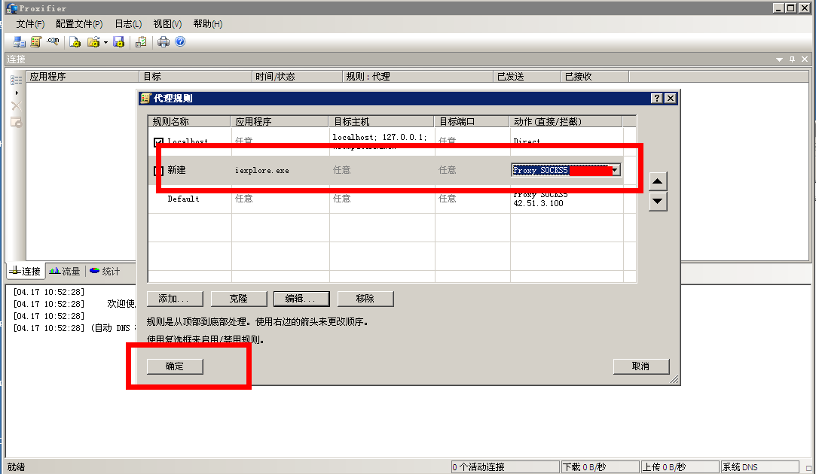Click the 应用程序 column header in rules
The height and width of the screenshot is (474, 816).
click(x=254, y=121)
